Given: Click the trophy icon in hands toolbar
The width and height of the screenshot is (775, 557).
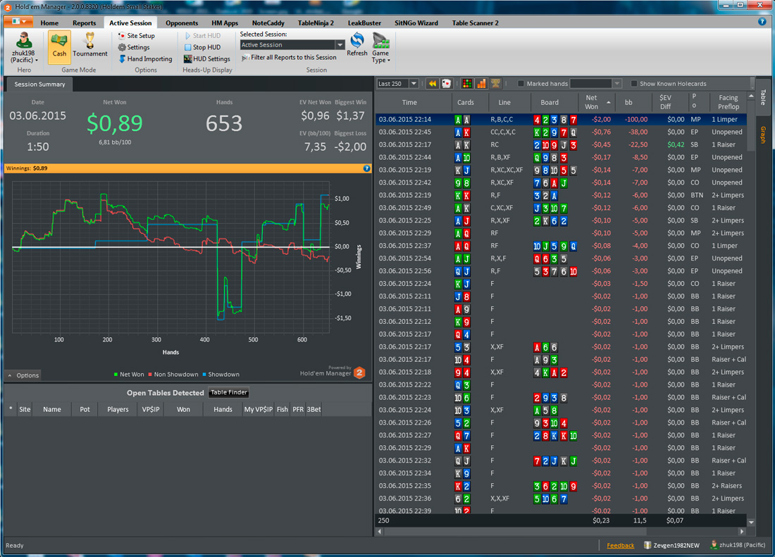Looking at the screenshot, I should pyautogui.click(x=495, y=84).
